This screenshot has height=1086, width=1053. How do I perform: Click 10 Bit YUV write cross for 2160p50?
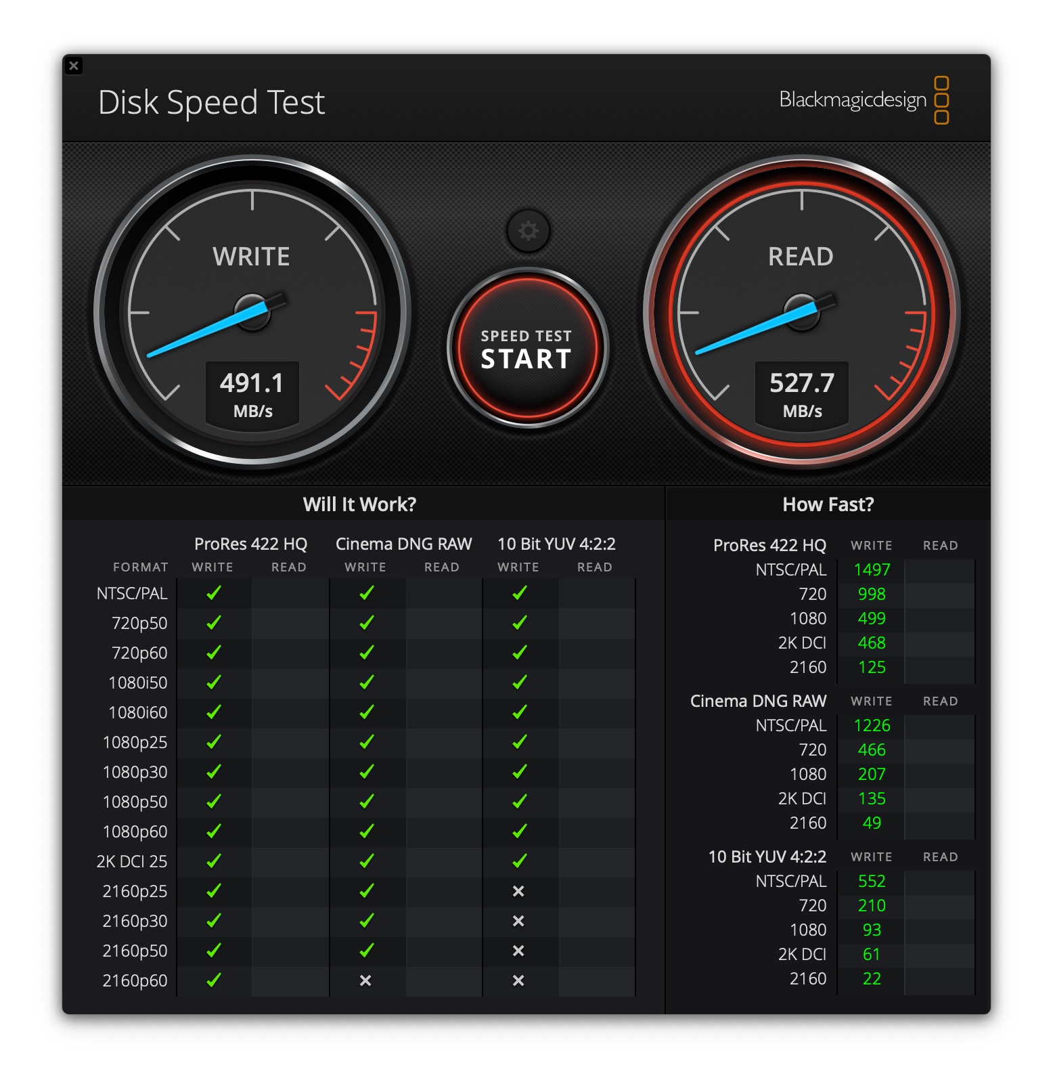(518, 951)
